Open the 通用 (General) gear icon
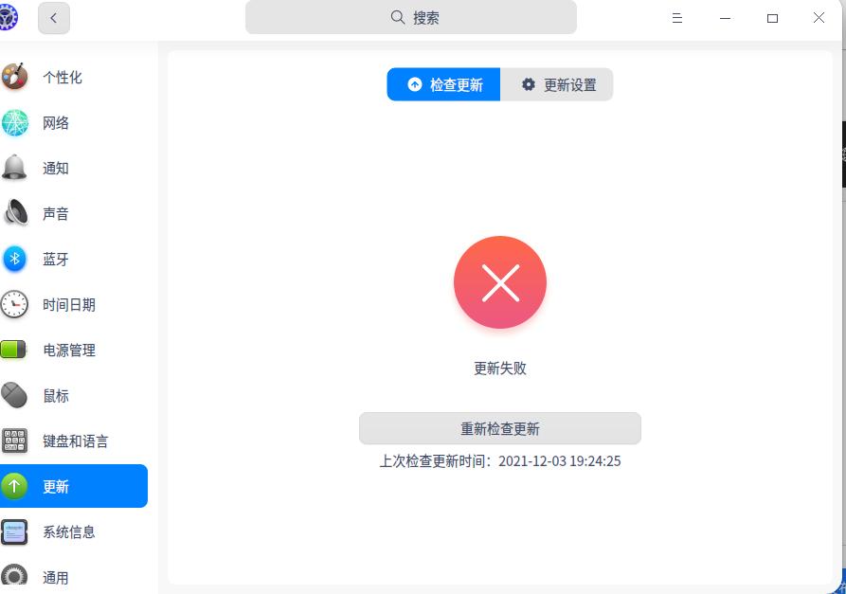Screen dimensions: 846x594 (15, 576)
